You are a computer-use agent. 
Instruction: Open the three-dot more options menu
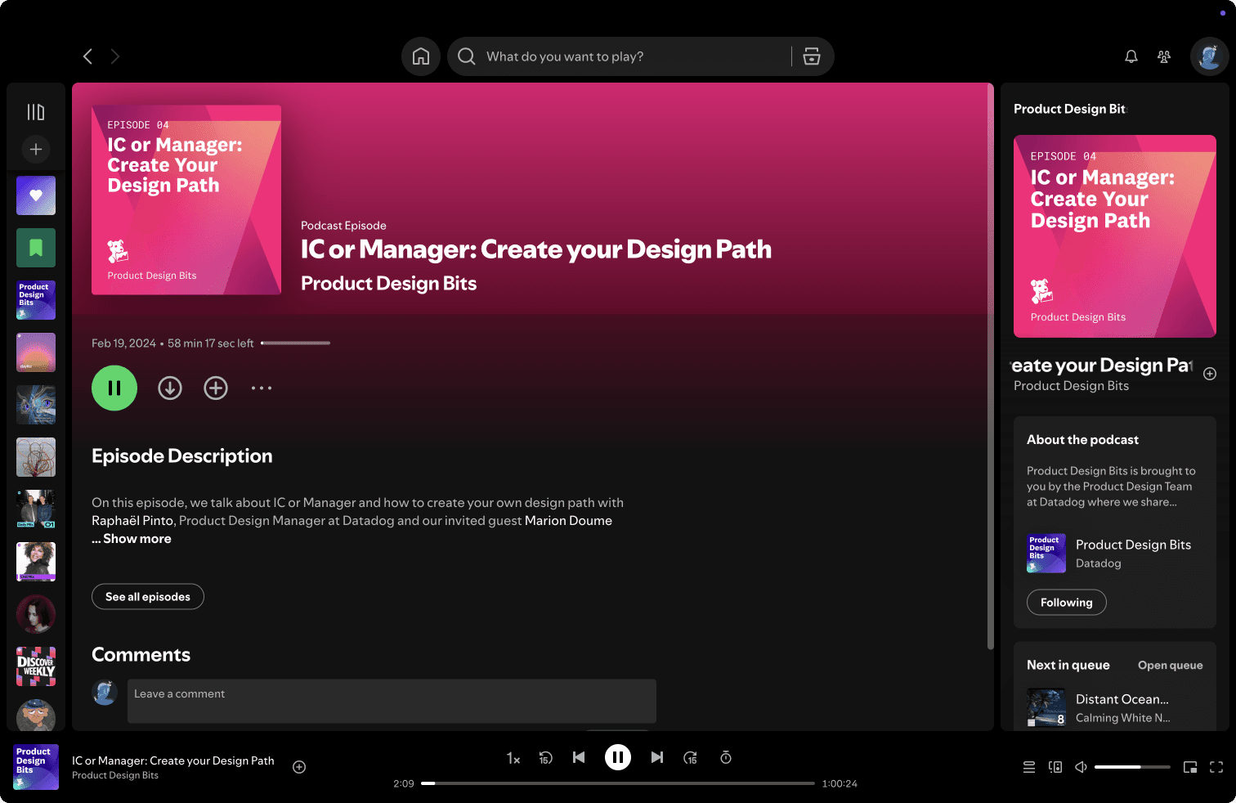262,388
